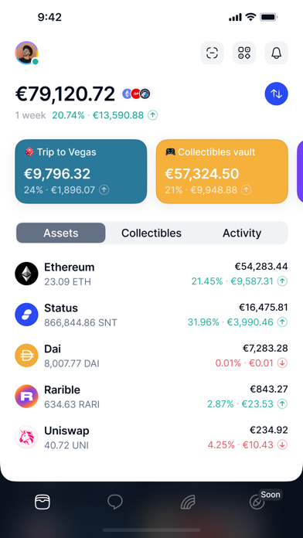The width and height of the screenshot is (303, 538).
Task: Switch to the Activity tab
Action: click(x=242, y=233)
